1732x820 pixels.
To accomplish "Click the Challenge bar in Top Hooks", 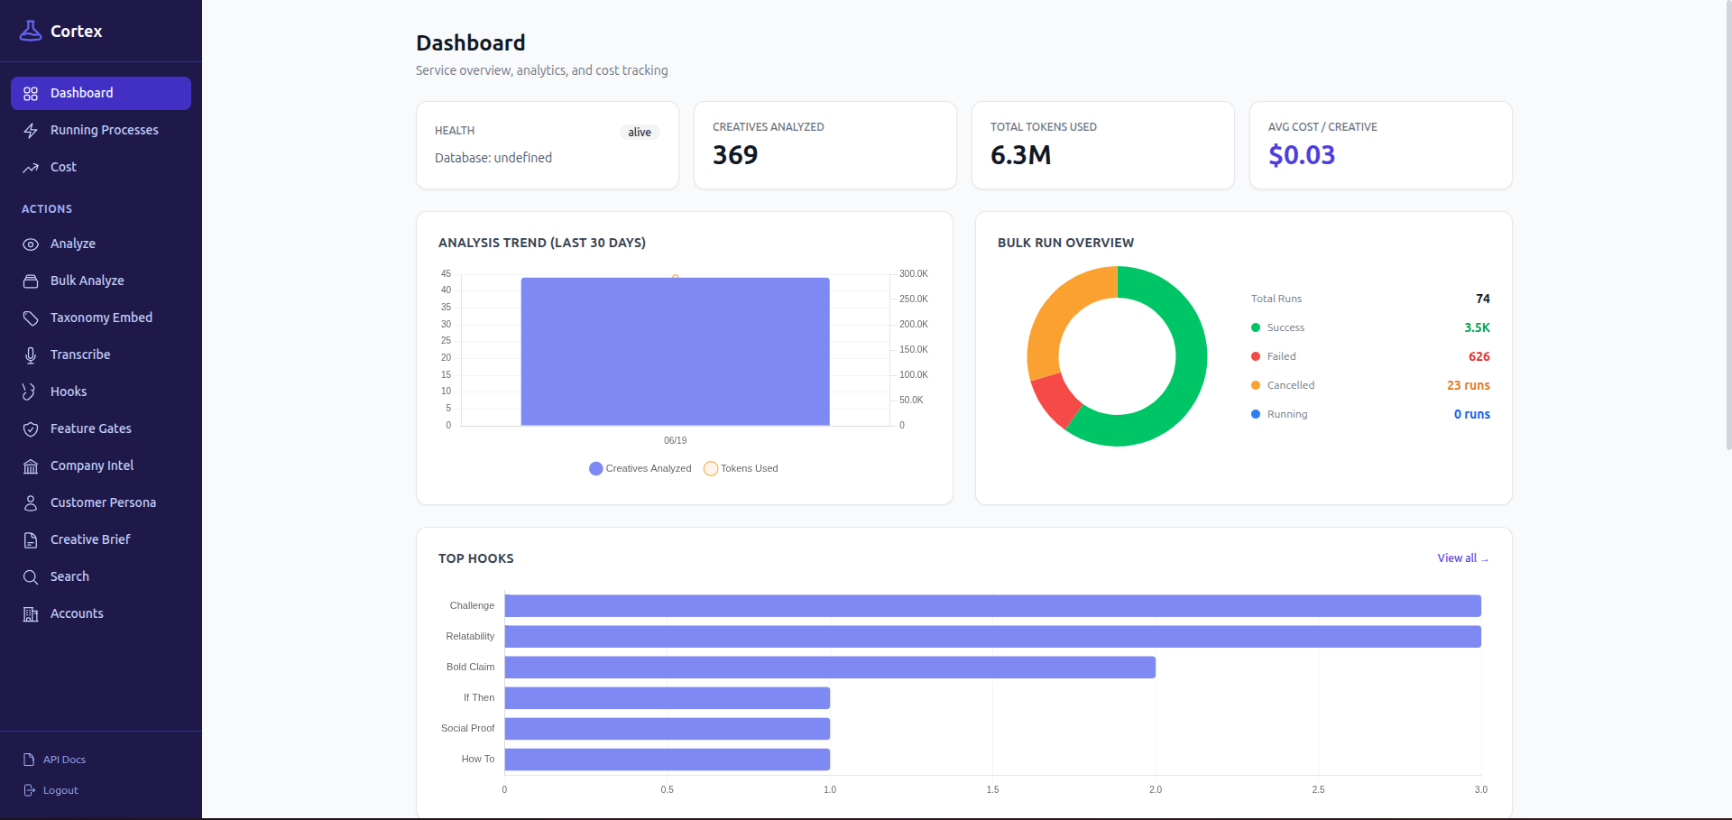I will (x=992, y=606).
